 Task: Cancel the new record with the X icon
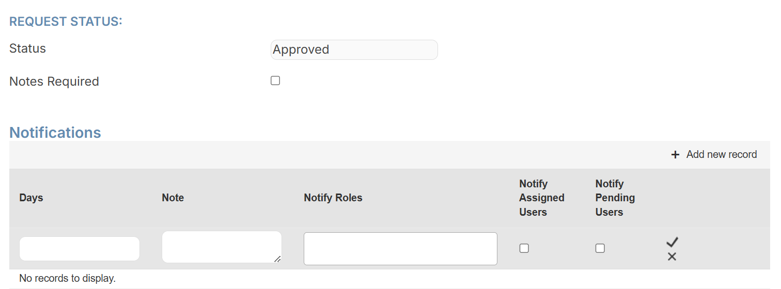coord(672,256)
